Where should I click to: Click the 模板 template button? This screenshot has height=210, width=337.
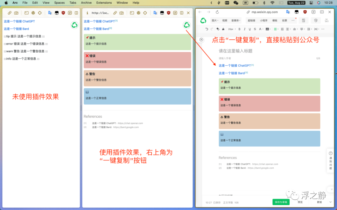pos(275,21)
